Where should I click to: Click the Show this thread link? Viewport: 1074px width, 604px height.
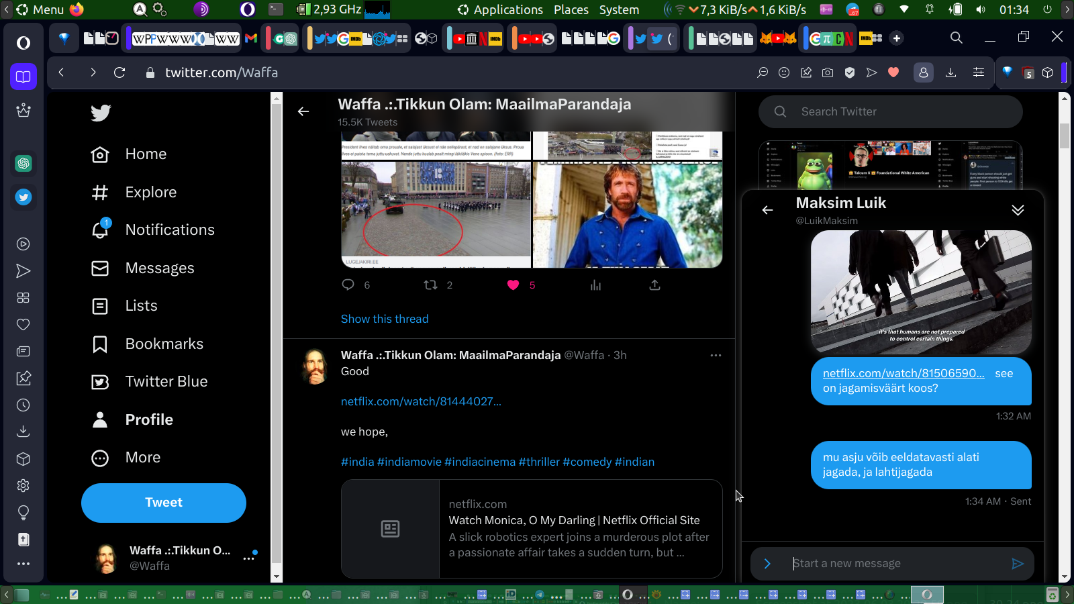[385, 319]
